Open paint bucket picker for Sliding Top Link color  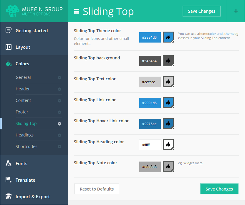[168, 103]
